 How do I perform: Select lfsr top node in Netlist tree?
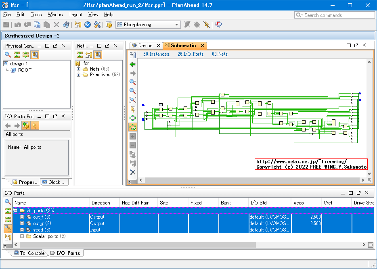(x=85, y=63)
